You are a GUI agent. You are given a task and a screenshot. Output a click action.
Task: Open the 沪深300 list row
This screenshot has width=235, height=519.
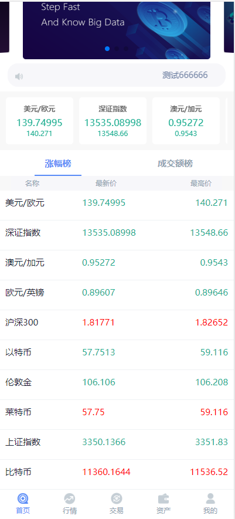click(x=117, y=323)
